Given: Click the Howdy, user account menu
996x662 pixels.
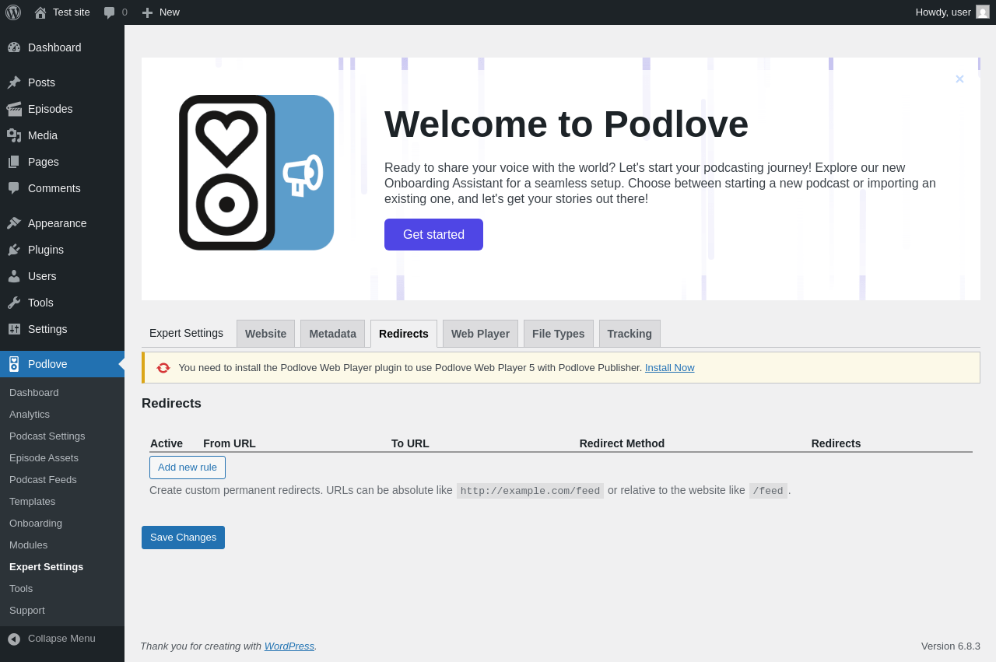Looking at the screenshot, I should coord(952,12).
